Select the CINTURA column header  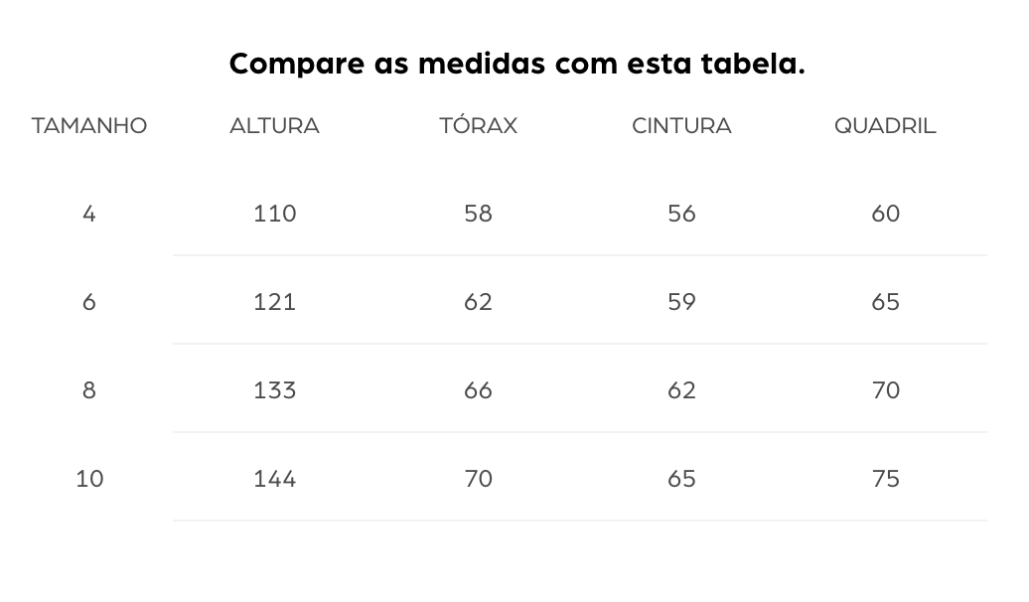pyautogui.click(x=681, y=126)
